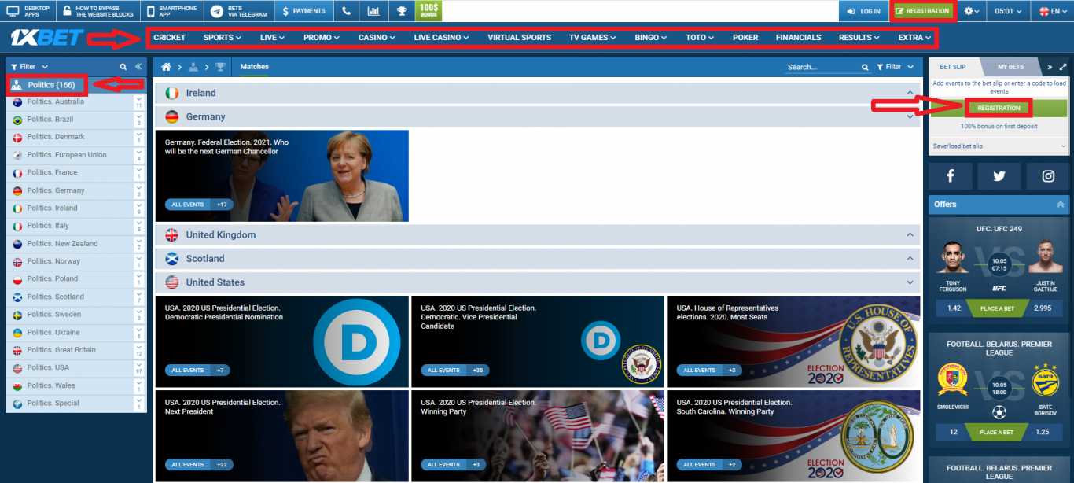Open the 05:01 time dropdown
The height and width of the screenshot is (483, 1074).
coord(1009,11)
